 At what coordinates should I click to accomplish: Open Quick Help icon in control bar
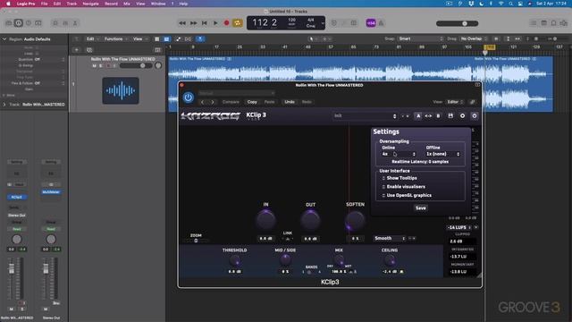pyautogui.click(x=29, y=23)
